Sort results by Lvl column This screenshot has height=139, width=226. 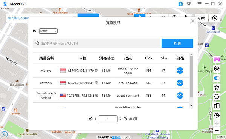coord(163,58)
